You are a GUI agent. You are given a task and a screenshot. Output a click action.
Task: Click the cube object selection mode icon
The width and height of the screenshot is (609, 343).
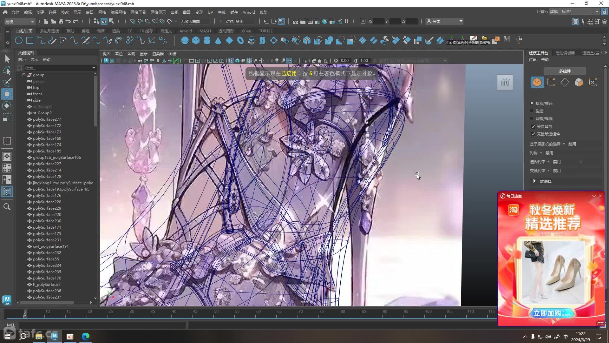coord(537,82)
